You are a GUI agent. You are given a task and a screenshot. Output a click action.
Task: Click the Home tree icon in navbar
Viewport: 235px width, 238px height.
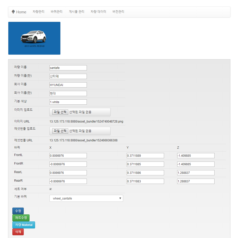pos(13,12)
